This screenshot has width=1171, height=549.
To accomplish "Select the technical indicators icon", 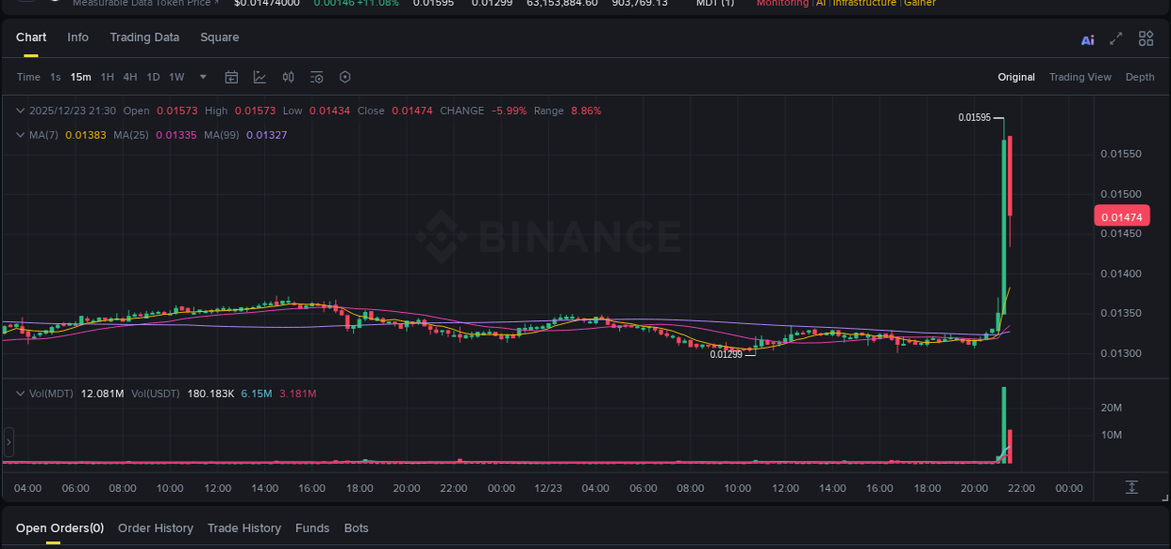I will click(259, 77).
